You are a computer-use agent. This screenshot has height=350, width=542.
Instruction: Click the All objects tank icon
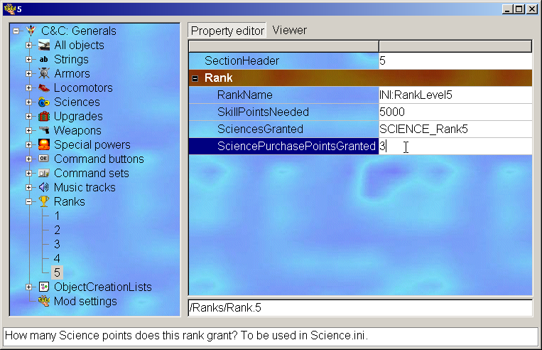coord(44,45)
